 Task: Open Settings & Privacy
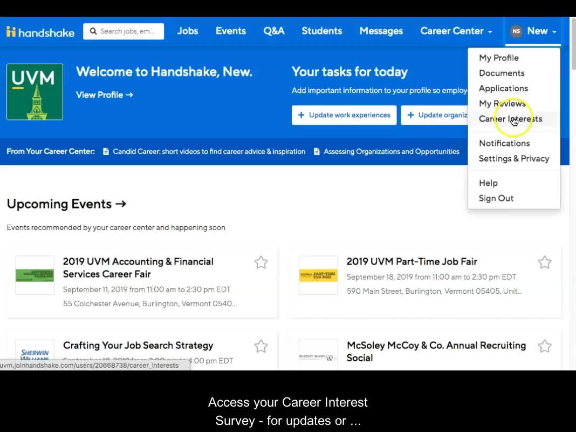pyautogui.click(x=514, y=159)
